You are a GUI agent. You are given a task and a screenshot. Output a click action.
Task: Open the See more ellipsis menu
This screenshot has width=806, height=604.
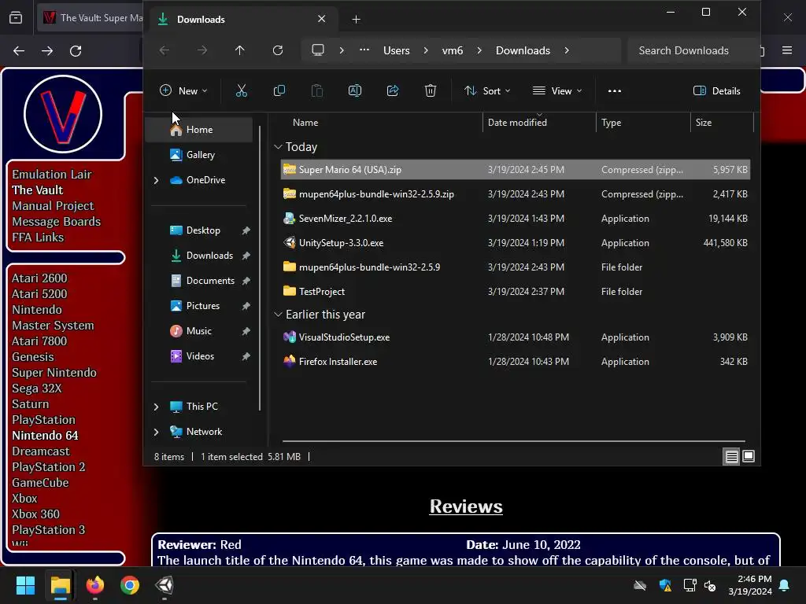[x=614, y=91]
